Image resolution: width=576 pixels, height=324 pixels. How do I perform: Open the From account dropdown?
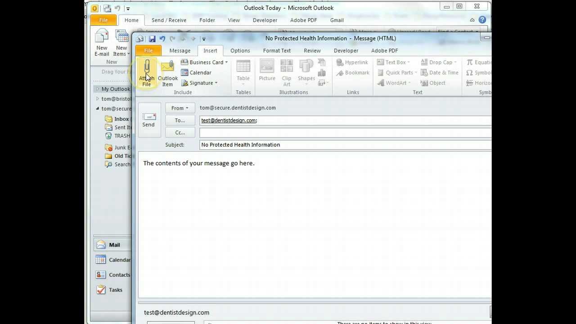(180, 108)
